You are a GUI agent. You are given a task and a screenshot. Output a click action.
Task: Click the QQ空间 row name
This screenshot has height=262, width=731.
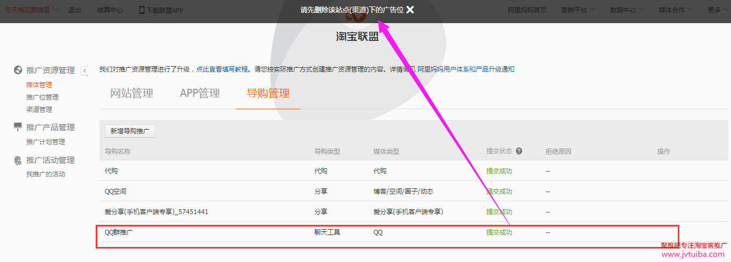(116, 192)
